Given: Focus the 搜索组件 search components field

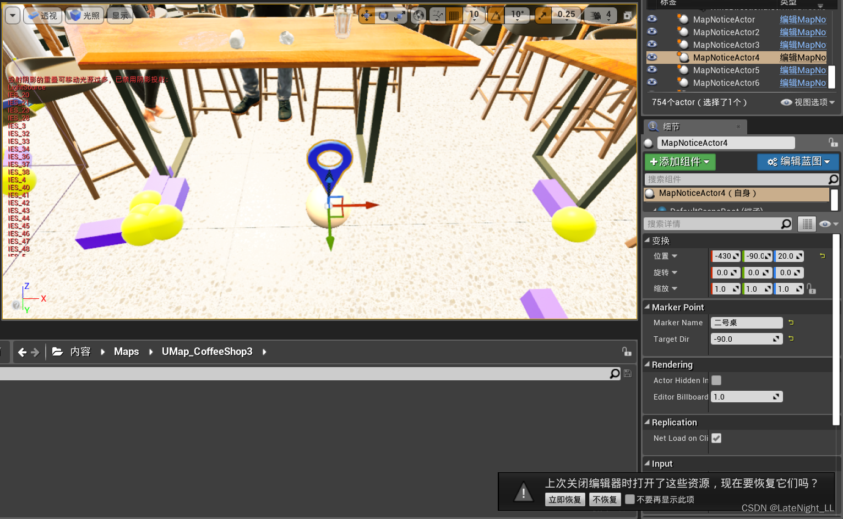Looking at the screenshot, I should click(x=736, y=179).
